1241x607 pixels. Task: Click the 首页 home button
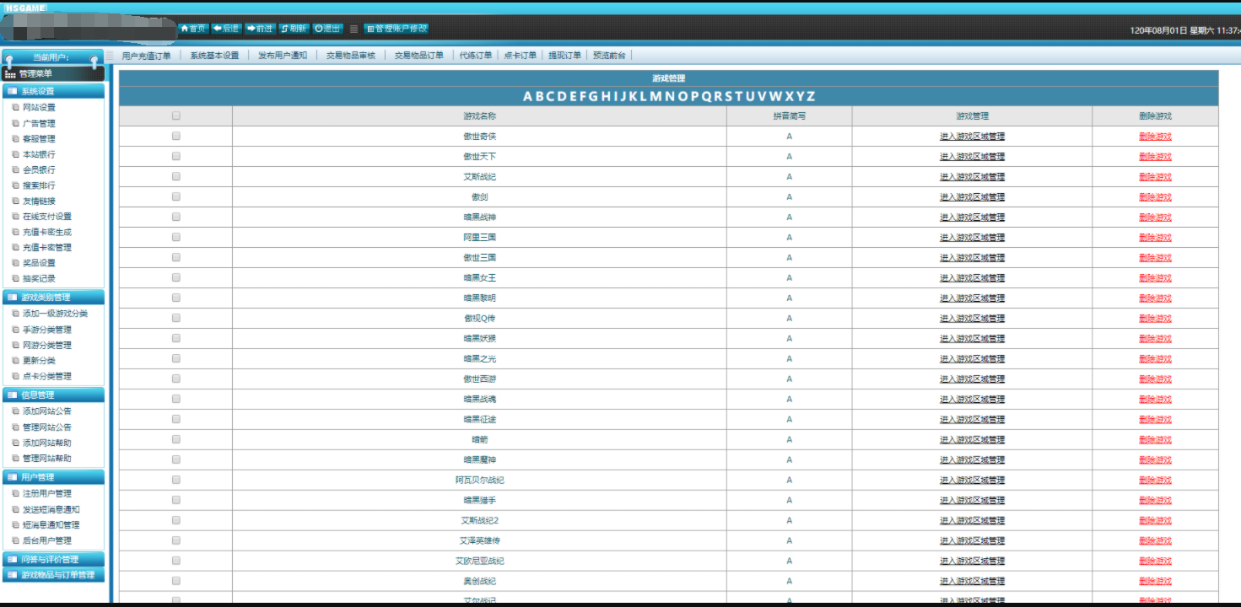193,29
